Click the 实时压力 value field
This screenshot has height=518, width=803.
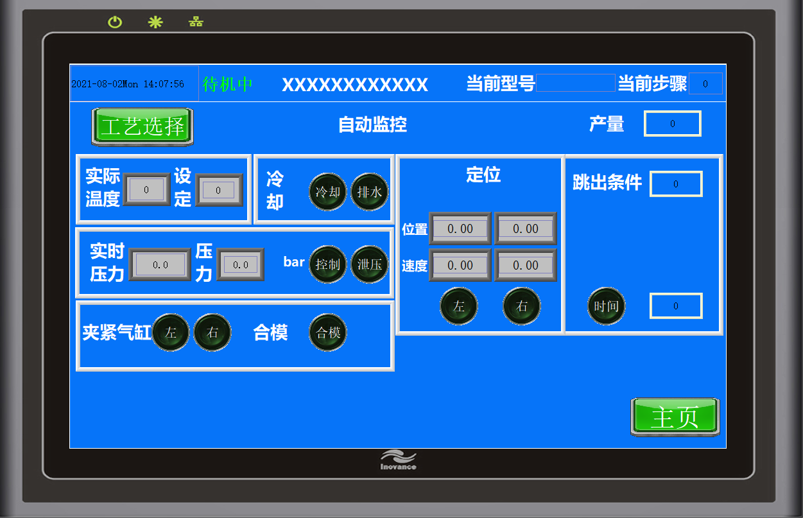point(160,264)
